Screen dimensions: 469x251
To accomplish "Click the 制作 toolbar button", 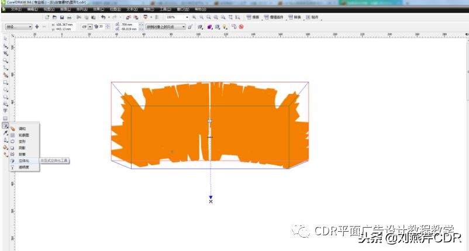I will [x=312, y=18].
